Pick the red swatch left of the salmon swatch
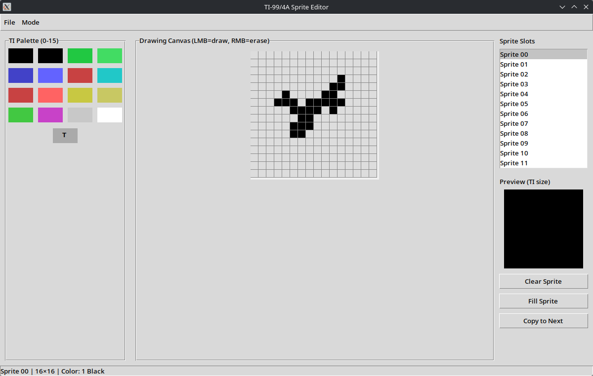The width and height of the screenshot is (593, 376). coord(21,95)
